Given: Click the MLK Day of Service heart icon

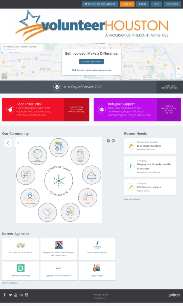Looking at the screenshot, I should [57, 87].
